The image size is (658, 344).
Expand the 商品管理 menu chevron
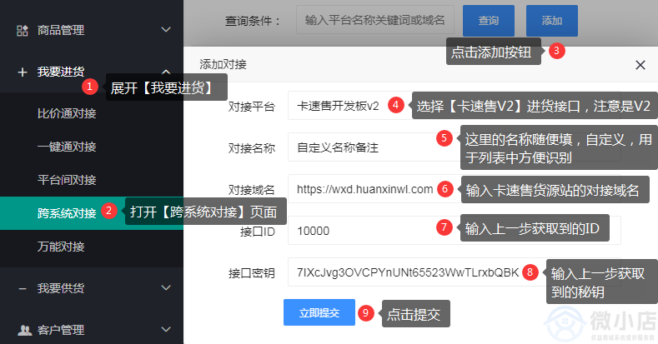coord(166,30)
